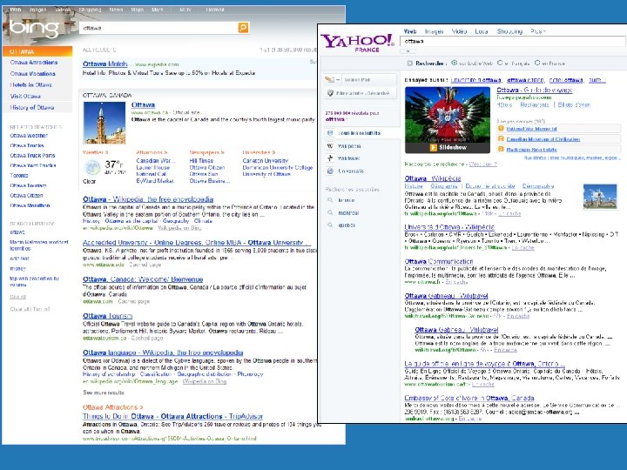Click the Bing logo

(x=34, y=28)
